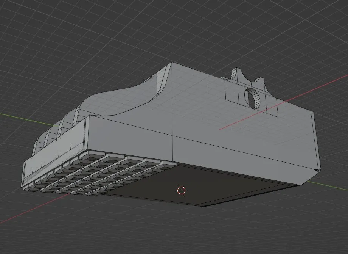This screenshot has height=254, width=348.
Task: Click the red-white 3D cursor
Action: point(181,190)
